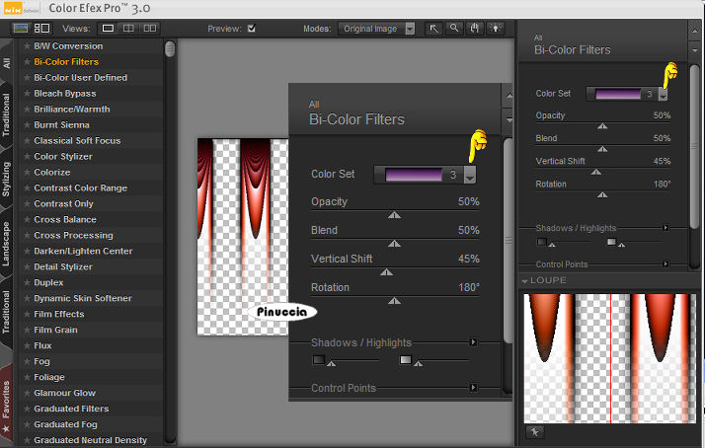Toggle favorite star for B/W Conversion
This screenshot has width=705, height=448.
pos(27,45)
